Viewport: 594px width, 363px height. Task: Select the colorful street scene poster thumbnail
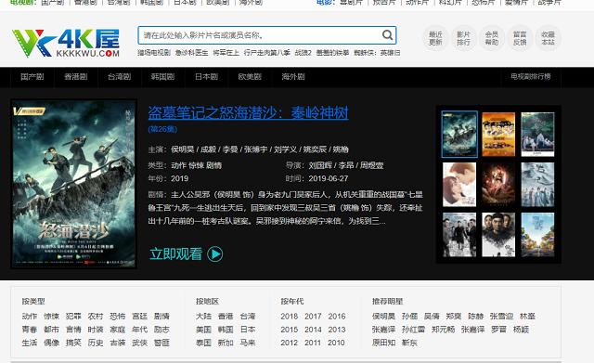click(x=537, y=235)
